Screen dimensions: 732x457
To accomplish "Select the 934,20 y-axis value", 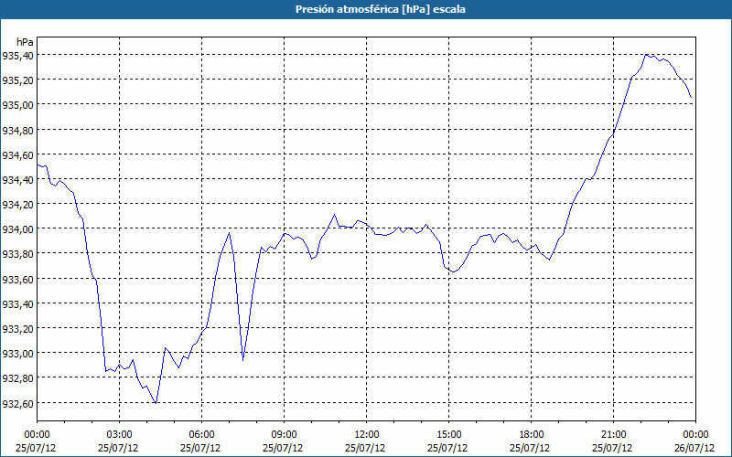I will 17,205.
